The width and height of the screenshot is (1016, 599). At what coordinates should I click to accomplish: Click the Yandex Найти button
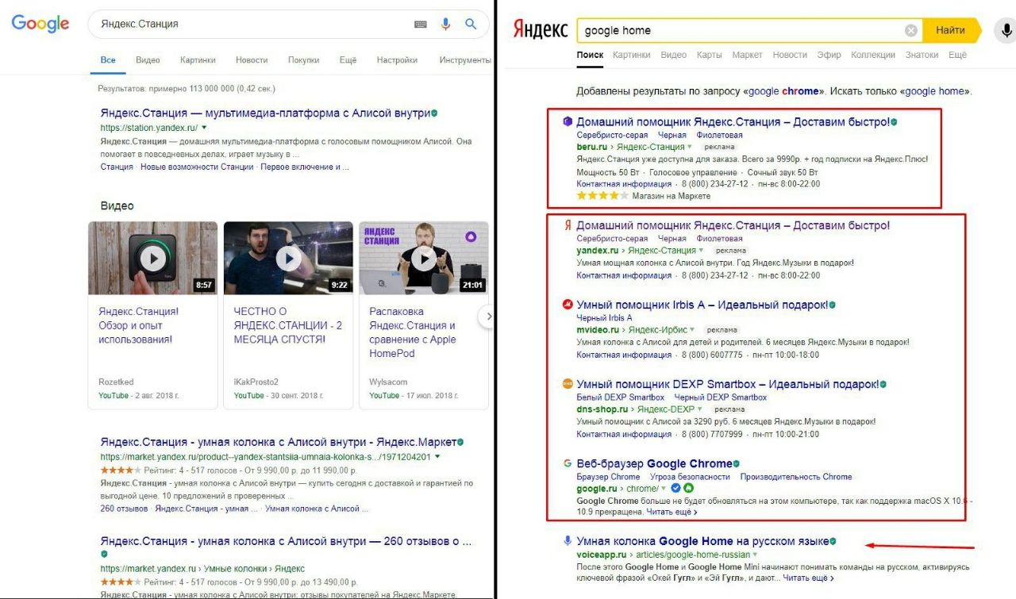pos(950,31)
